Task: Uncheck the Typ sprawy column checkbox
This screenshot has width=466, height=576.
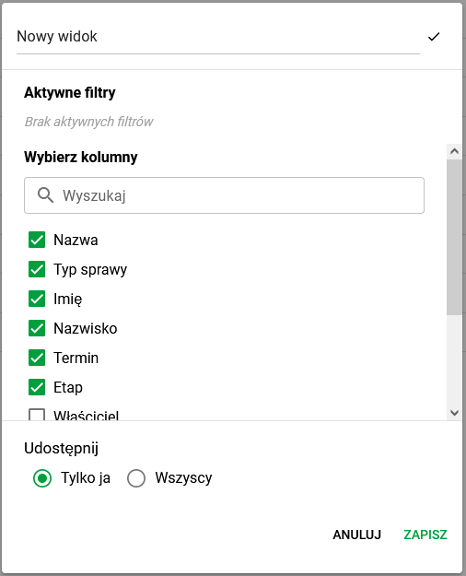Action: click(37, 269)
